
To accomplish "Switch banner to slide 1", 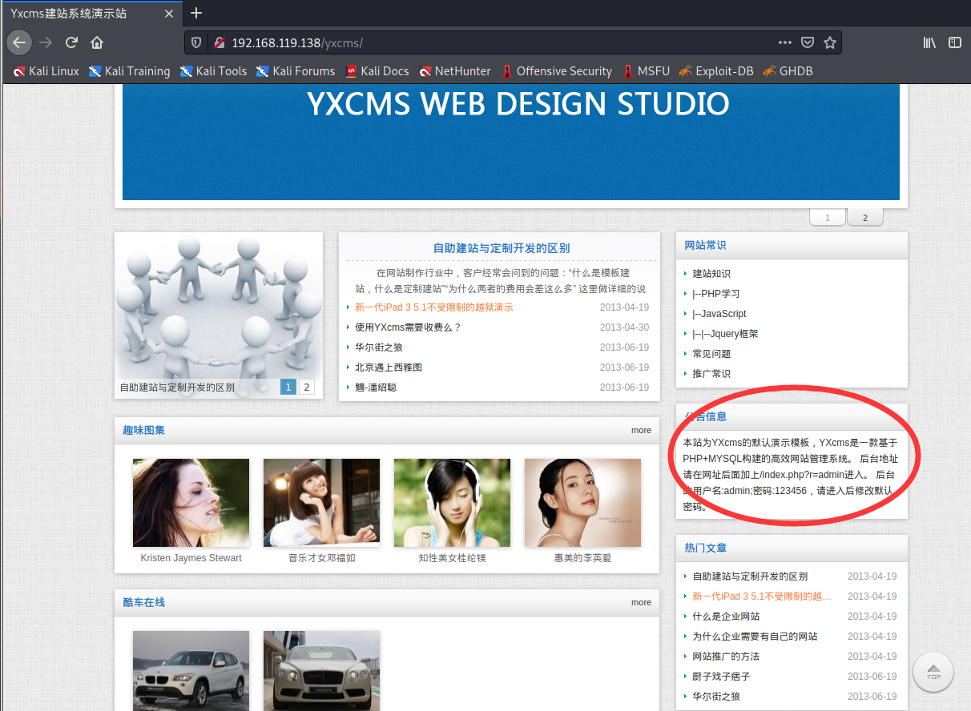I will (x=828, y=217).
